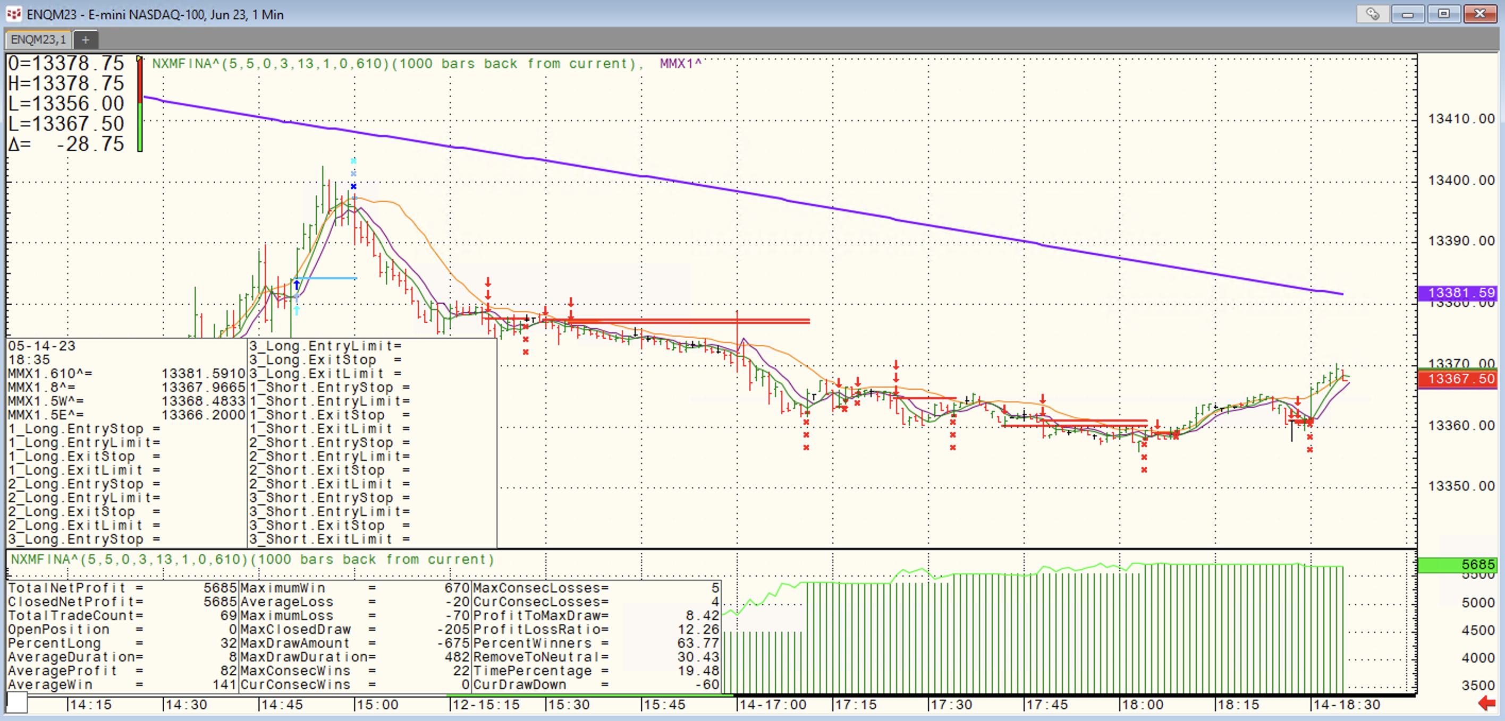Click the TotalTradeCount = 69 statistic

tap(122, 616)
